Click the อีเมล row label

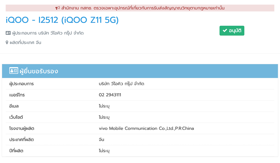(x=14, y=106)
